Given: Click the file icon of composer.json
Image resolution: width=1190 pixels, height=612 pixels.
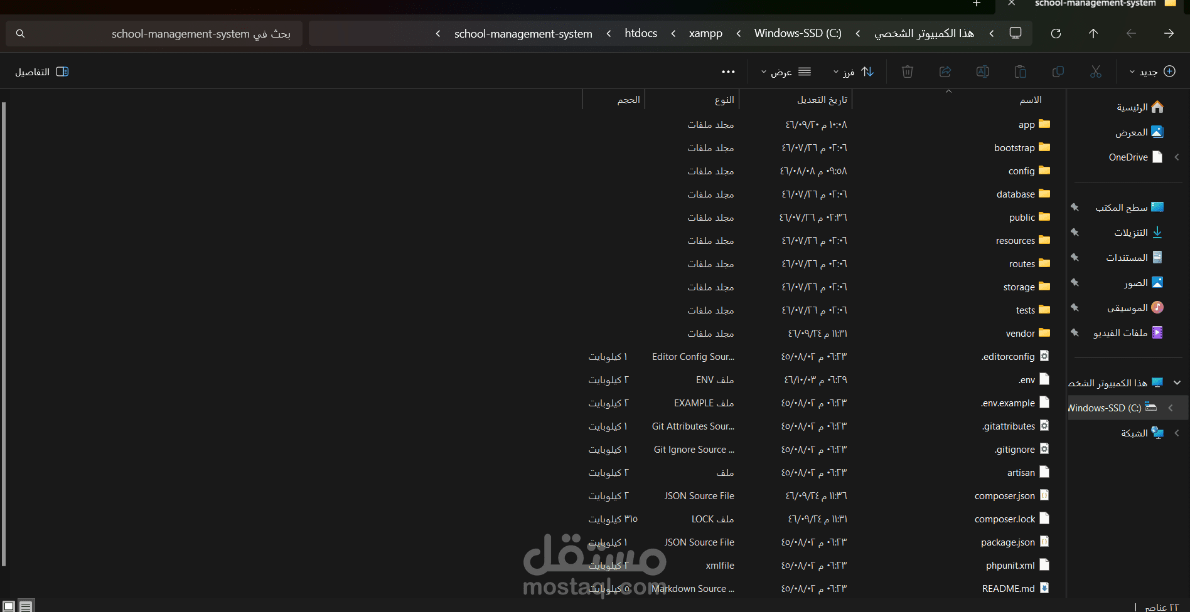Looking at the screenshot, I should pyautogui.click(x=1044, y=495).
